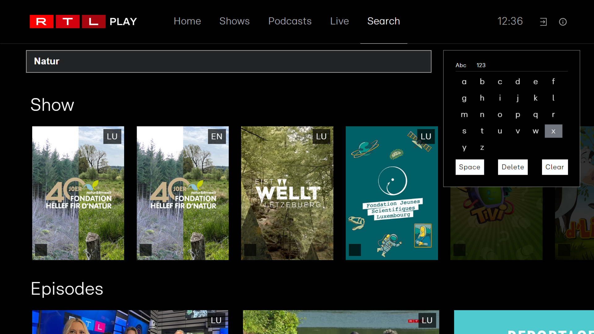
Task: Open the turquoise Reportage episode thumbnail
Action: (x=524, y=322)
